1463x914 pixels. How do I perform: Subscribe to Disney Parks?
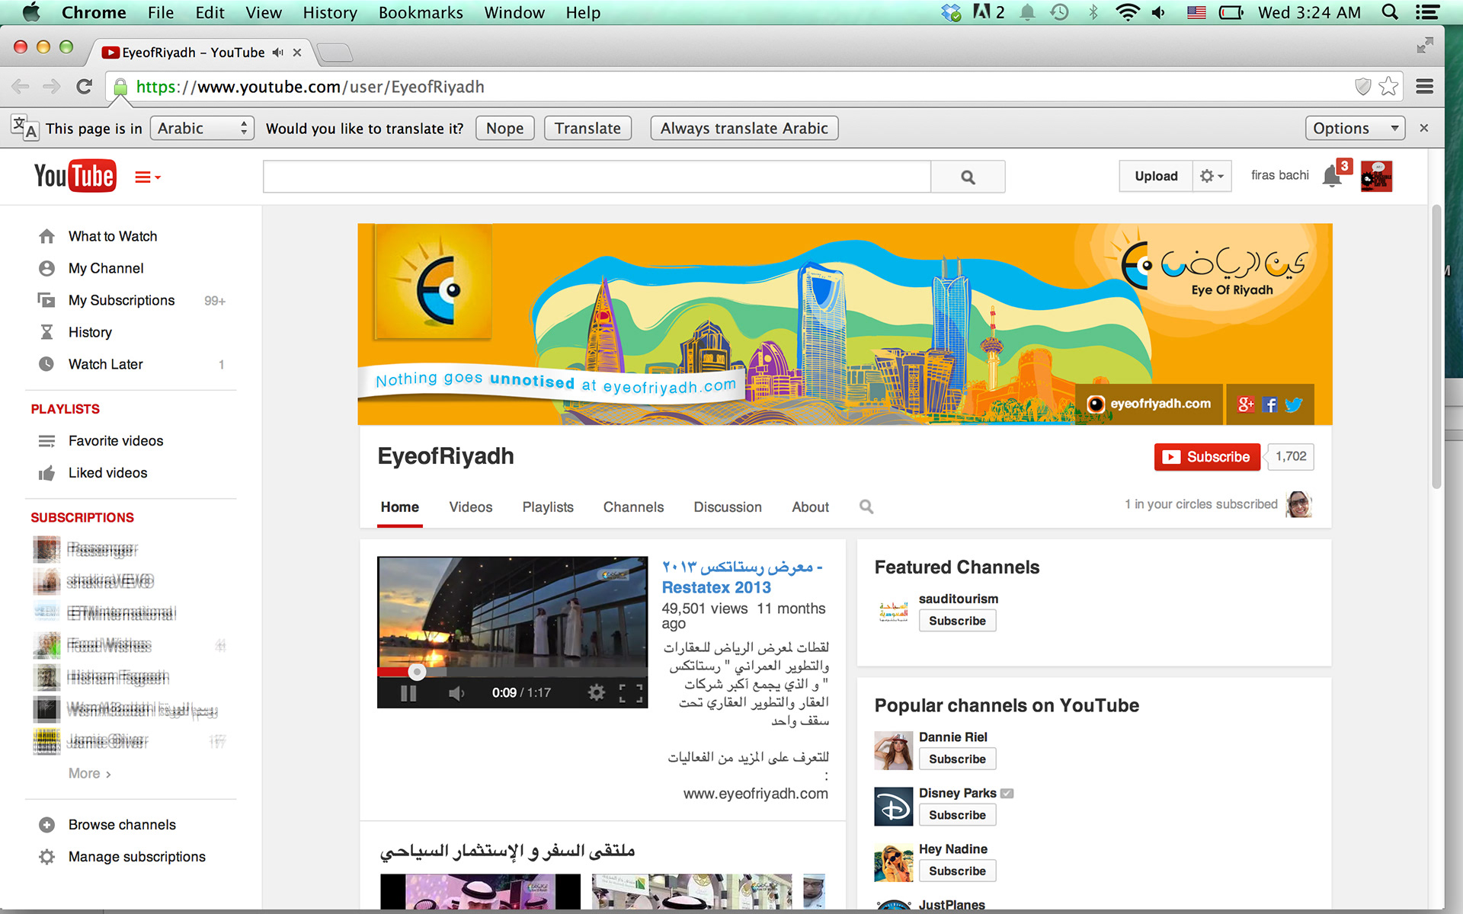coord(957,815)
